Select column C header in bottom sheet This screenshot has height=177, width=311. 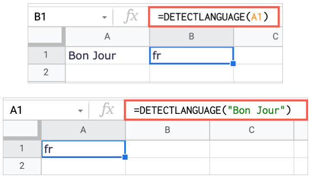tap(252, 130)
